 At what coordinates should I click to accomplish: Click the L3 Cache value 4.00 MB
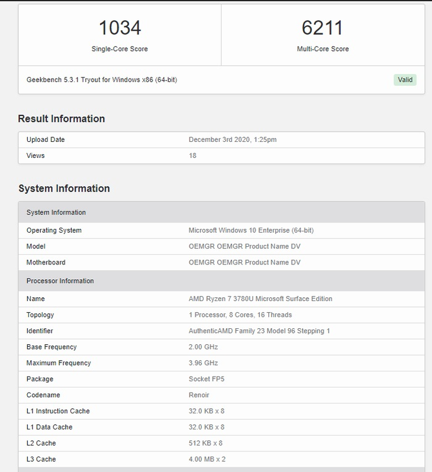pyautogui.click(x=207, y=459)
